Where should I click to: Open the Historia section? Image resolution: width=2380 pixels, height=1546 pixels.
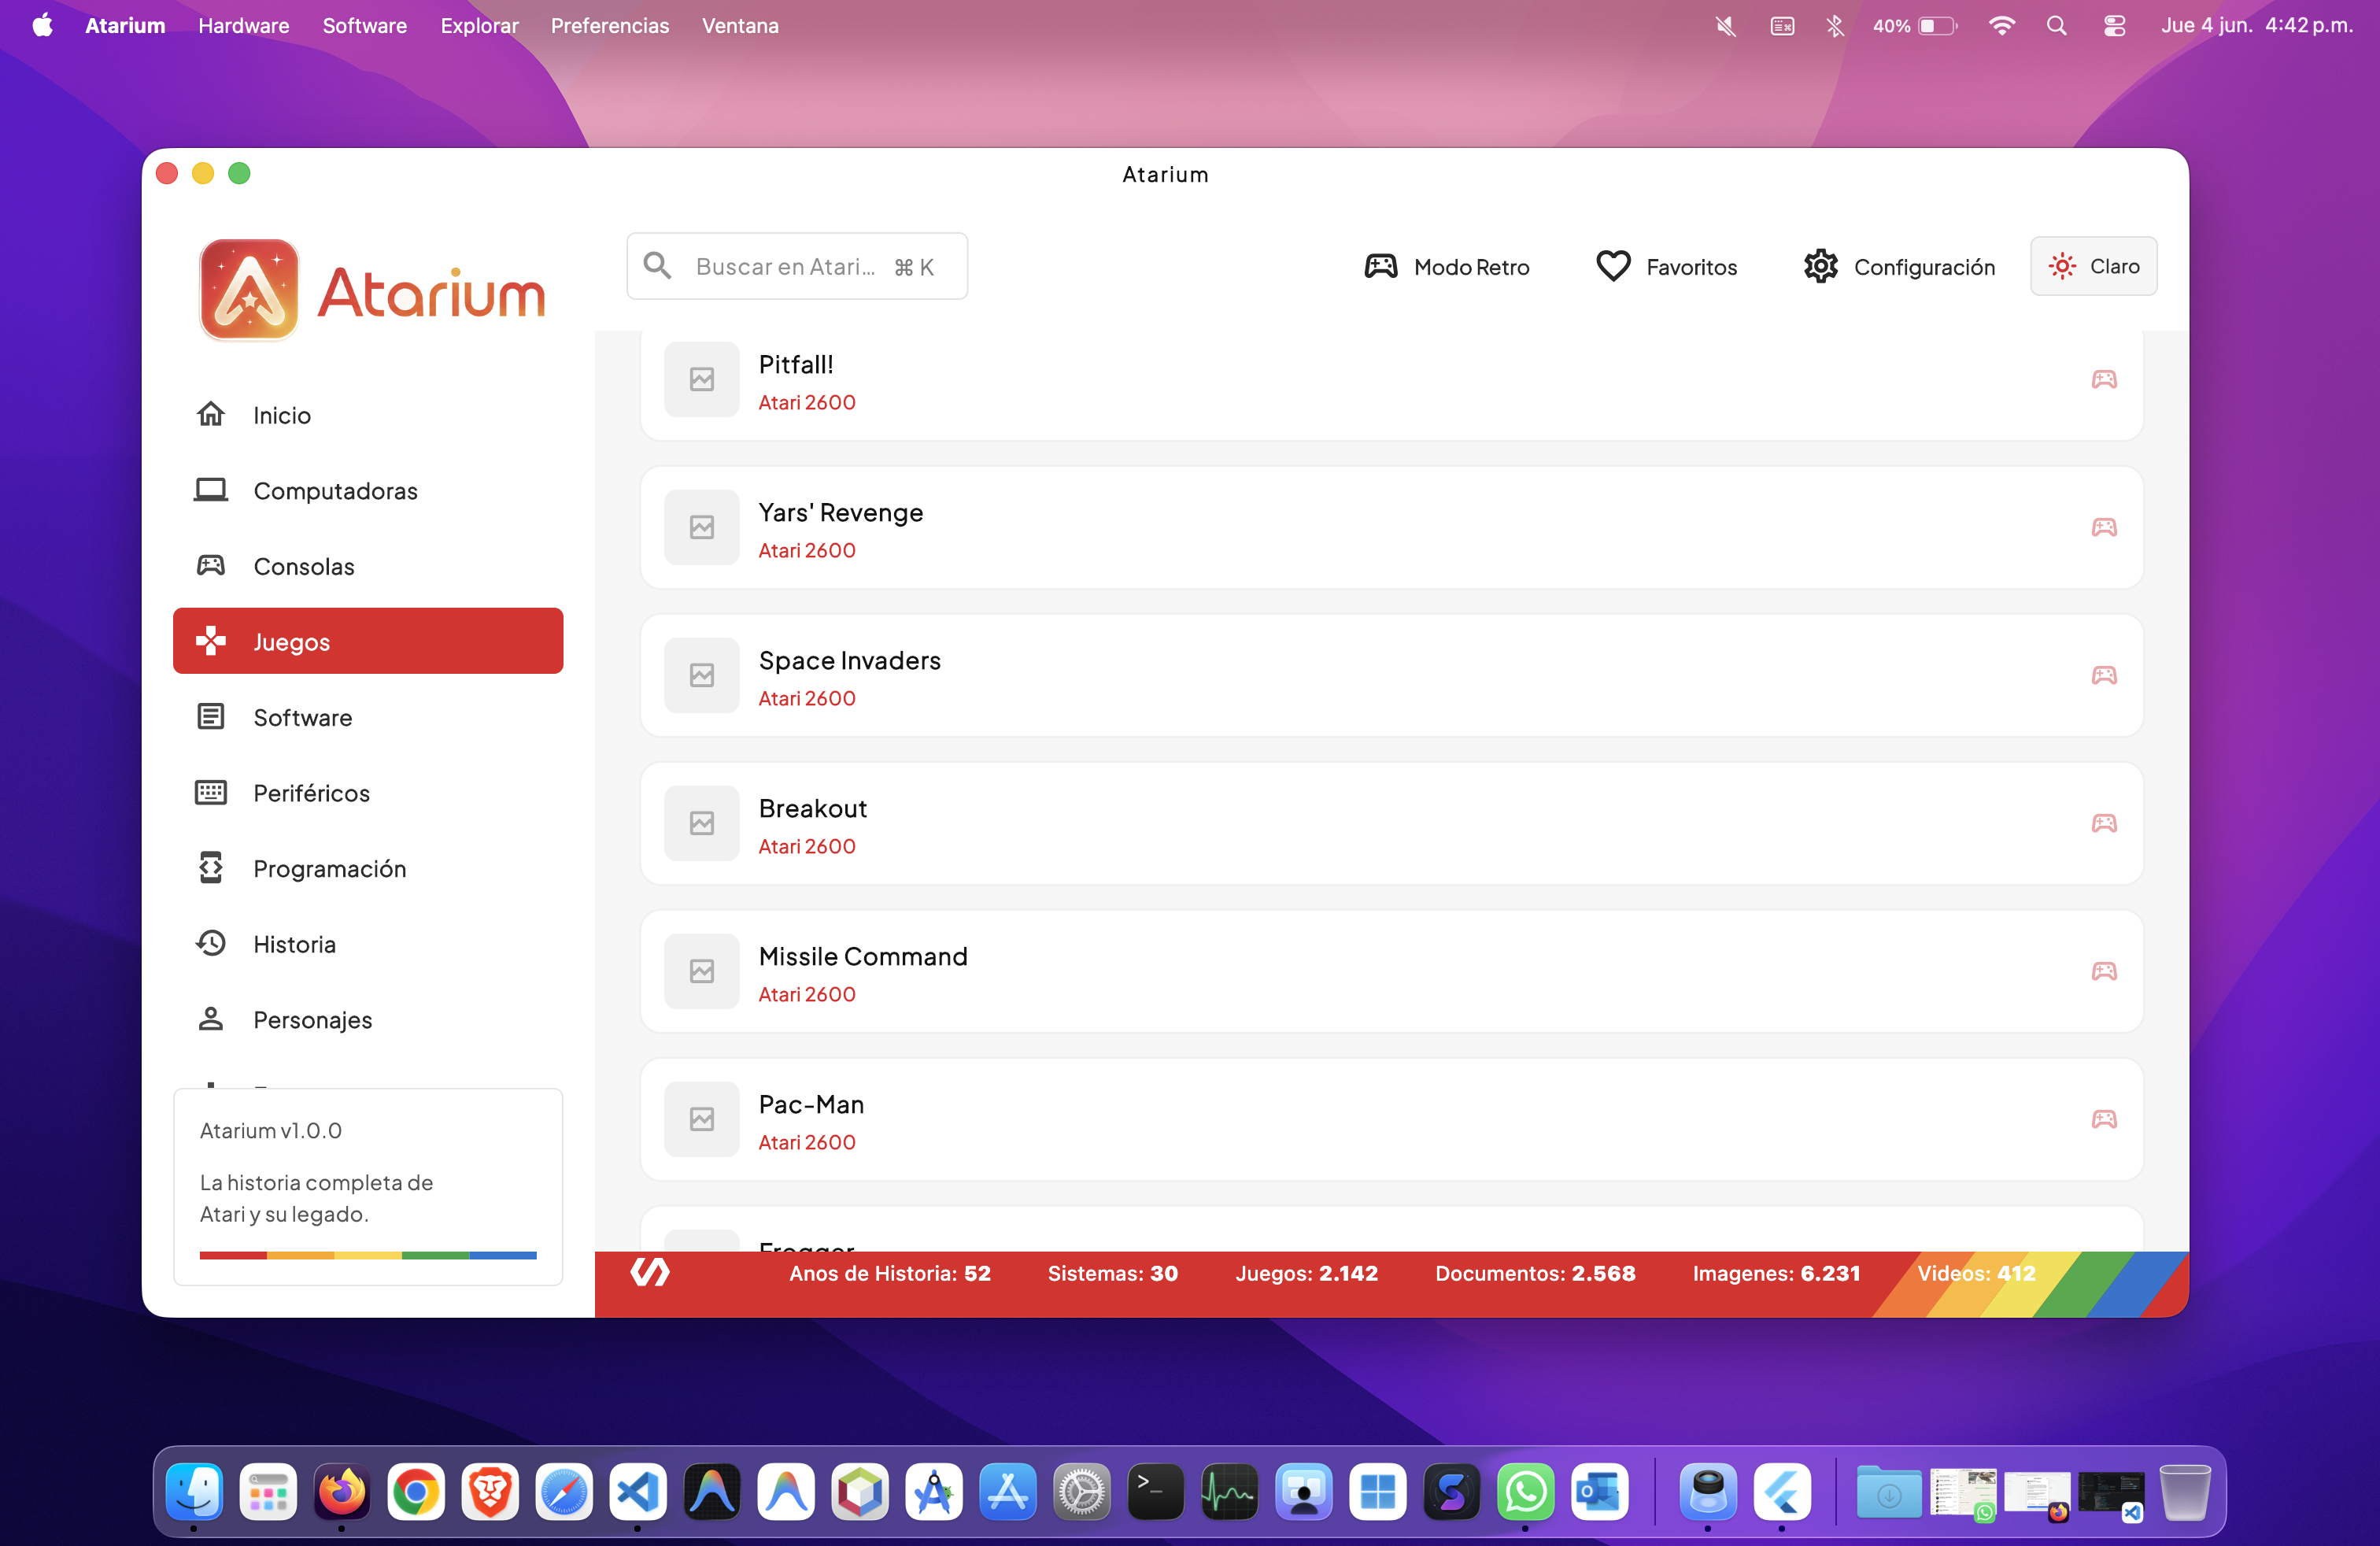367,943
